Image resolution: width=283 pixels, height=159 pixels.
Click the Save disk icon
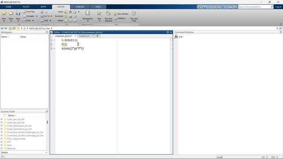pyautogui.click(x=18, y=13)
